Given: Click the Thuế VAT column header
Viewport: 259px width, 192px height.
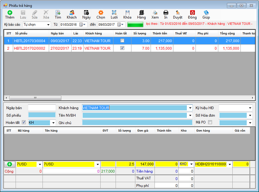Looking at the screenshot, I should pyautogui.click(x=184, y=33).
